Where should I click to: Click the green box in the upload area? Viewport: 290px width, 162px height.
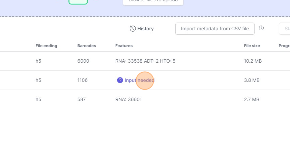click(78, 2)
